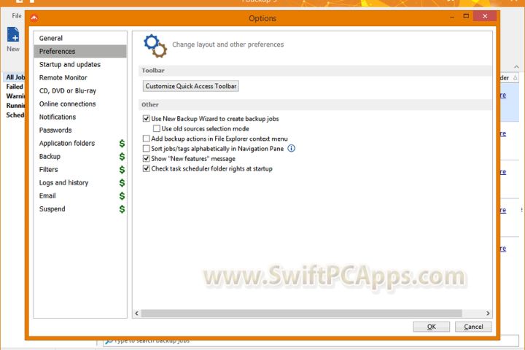Collapse the ribbon arrow in main window
Screen dimensions: 525x350
(517, 67)
